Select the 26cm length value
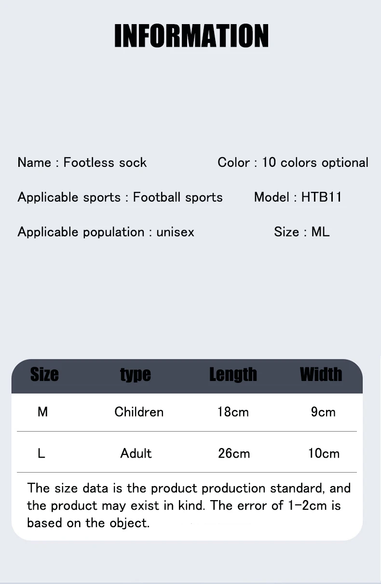The height and width of the screenshot is (584, 381). (x=234, y=453)
